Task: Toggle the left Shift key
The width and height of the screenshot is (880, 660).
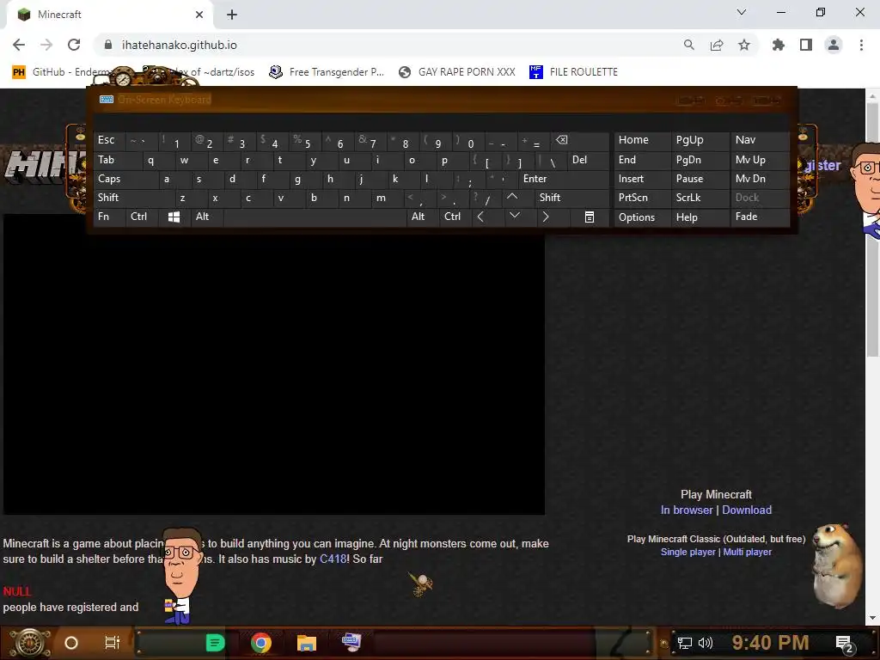Action: pyautogui.click(x=133, y=198)
